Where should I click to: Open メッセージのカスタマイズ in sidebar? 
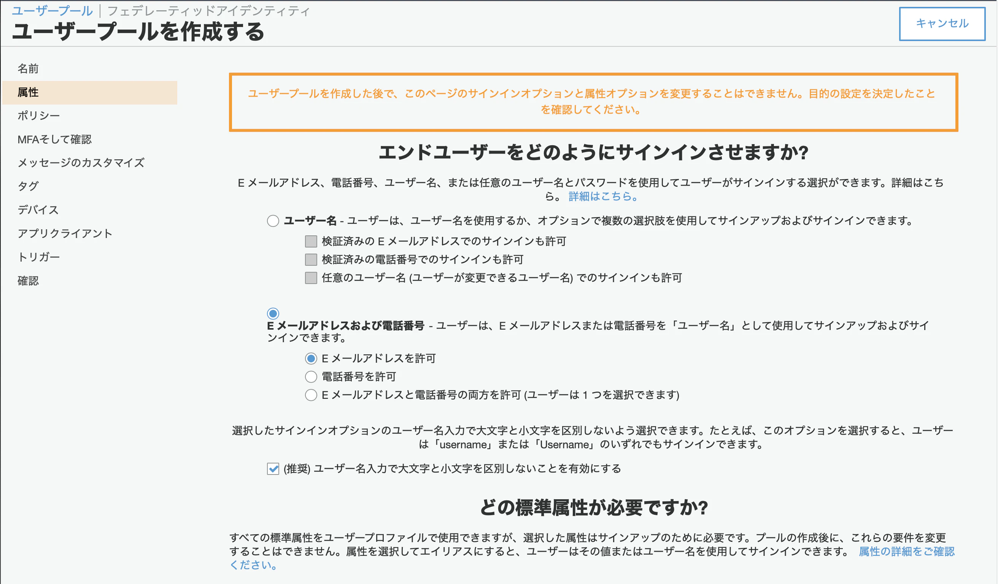[81, 163]
